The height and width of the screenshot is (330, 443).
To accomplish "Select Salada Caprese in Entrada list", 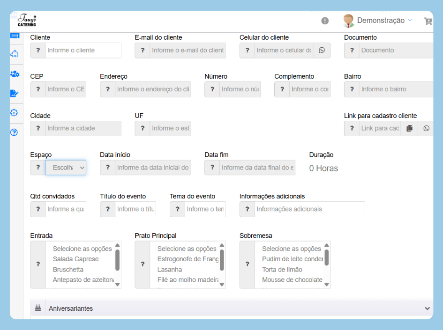I will [75, 259].
